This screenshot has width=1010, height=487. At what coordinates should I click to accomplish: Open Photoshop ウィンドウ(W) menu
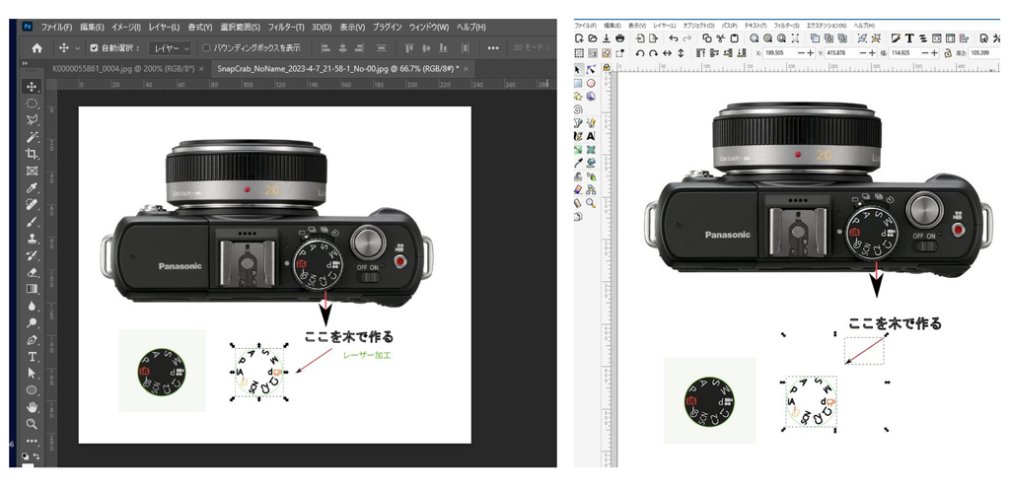430,27
